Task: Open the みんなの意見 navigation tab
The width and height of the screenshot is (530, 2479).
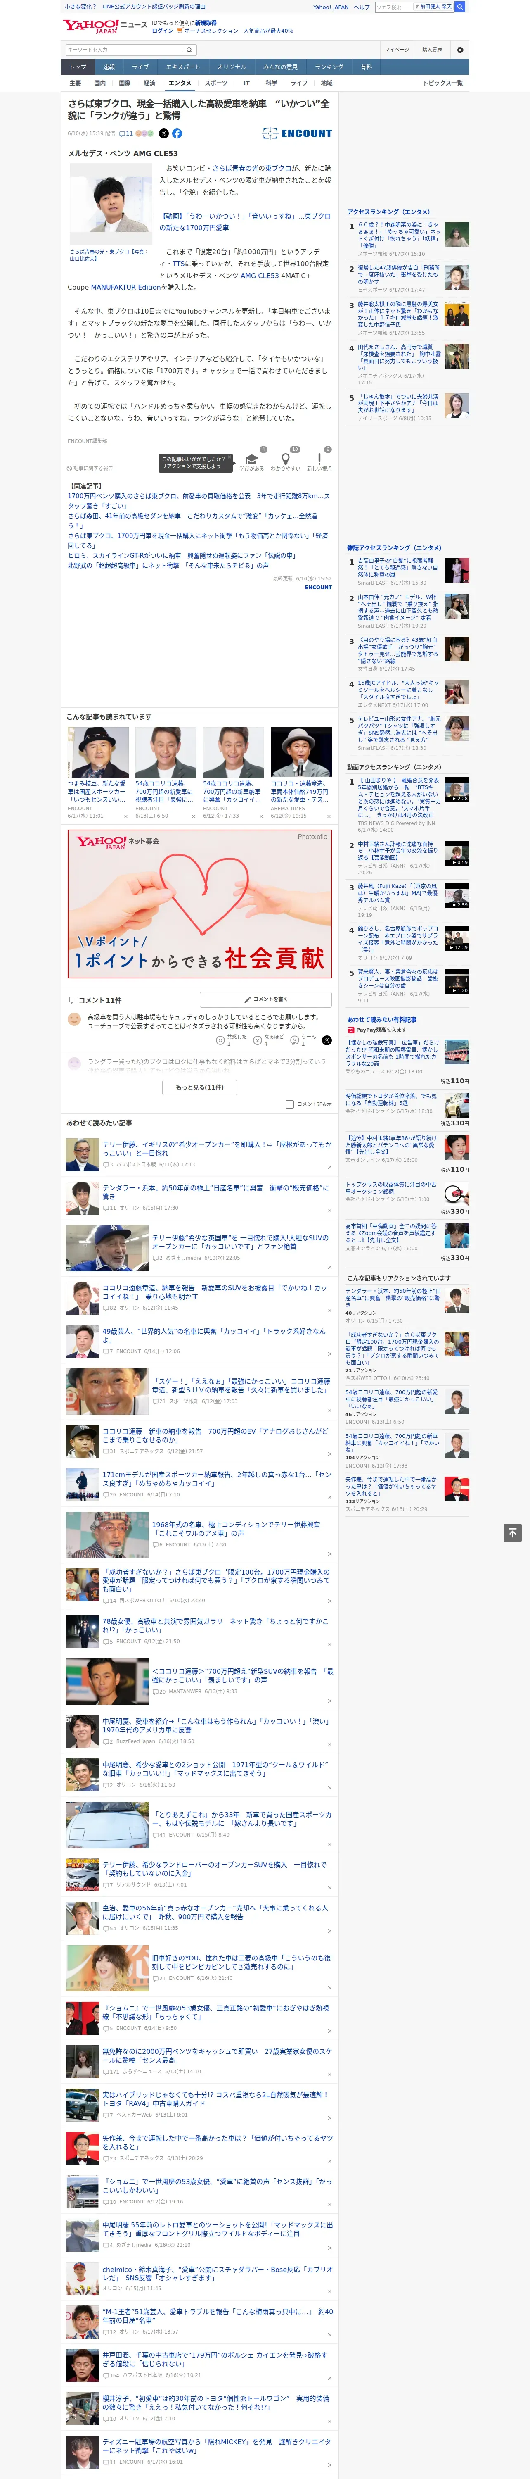Action: [x=281, y=67]
